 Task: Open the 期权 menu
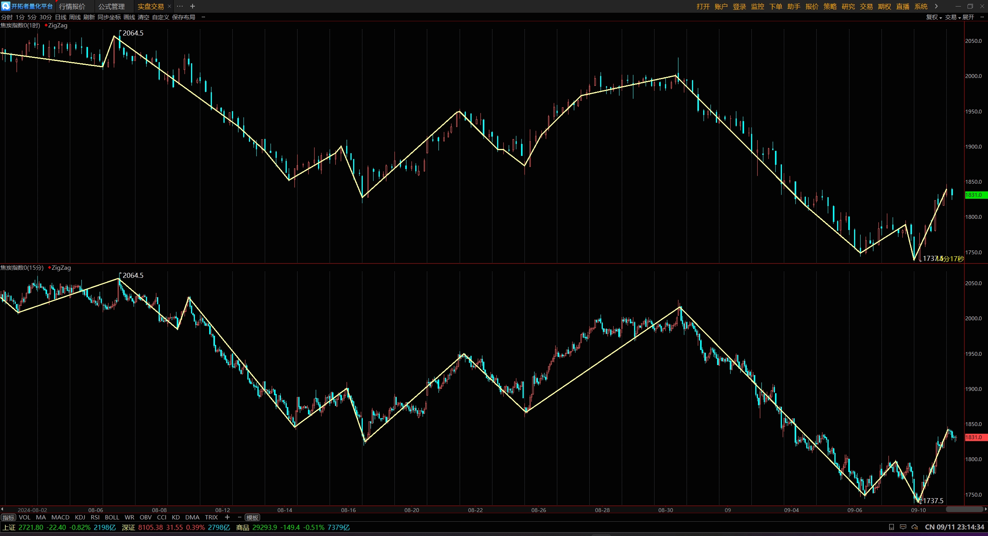[885, 7]
